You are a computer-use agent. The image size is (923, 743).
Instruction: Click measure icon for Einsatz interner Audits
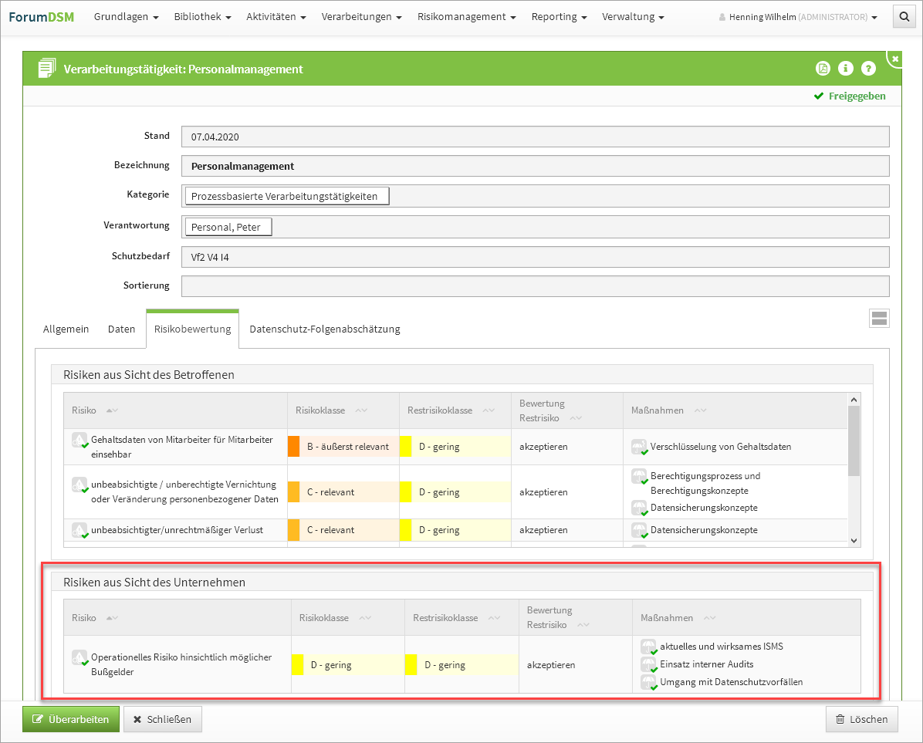click(648, 664)
